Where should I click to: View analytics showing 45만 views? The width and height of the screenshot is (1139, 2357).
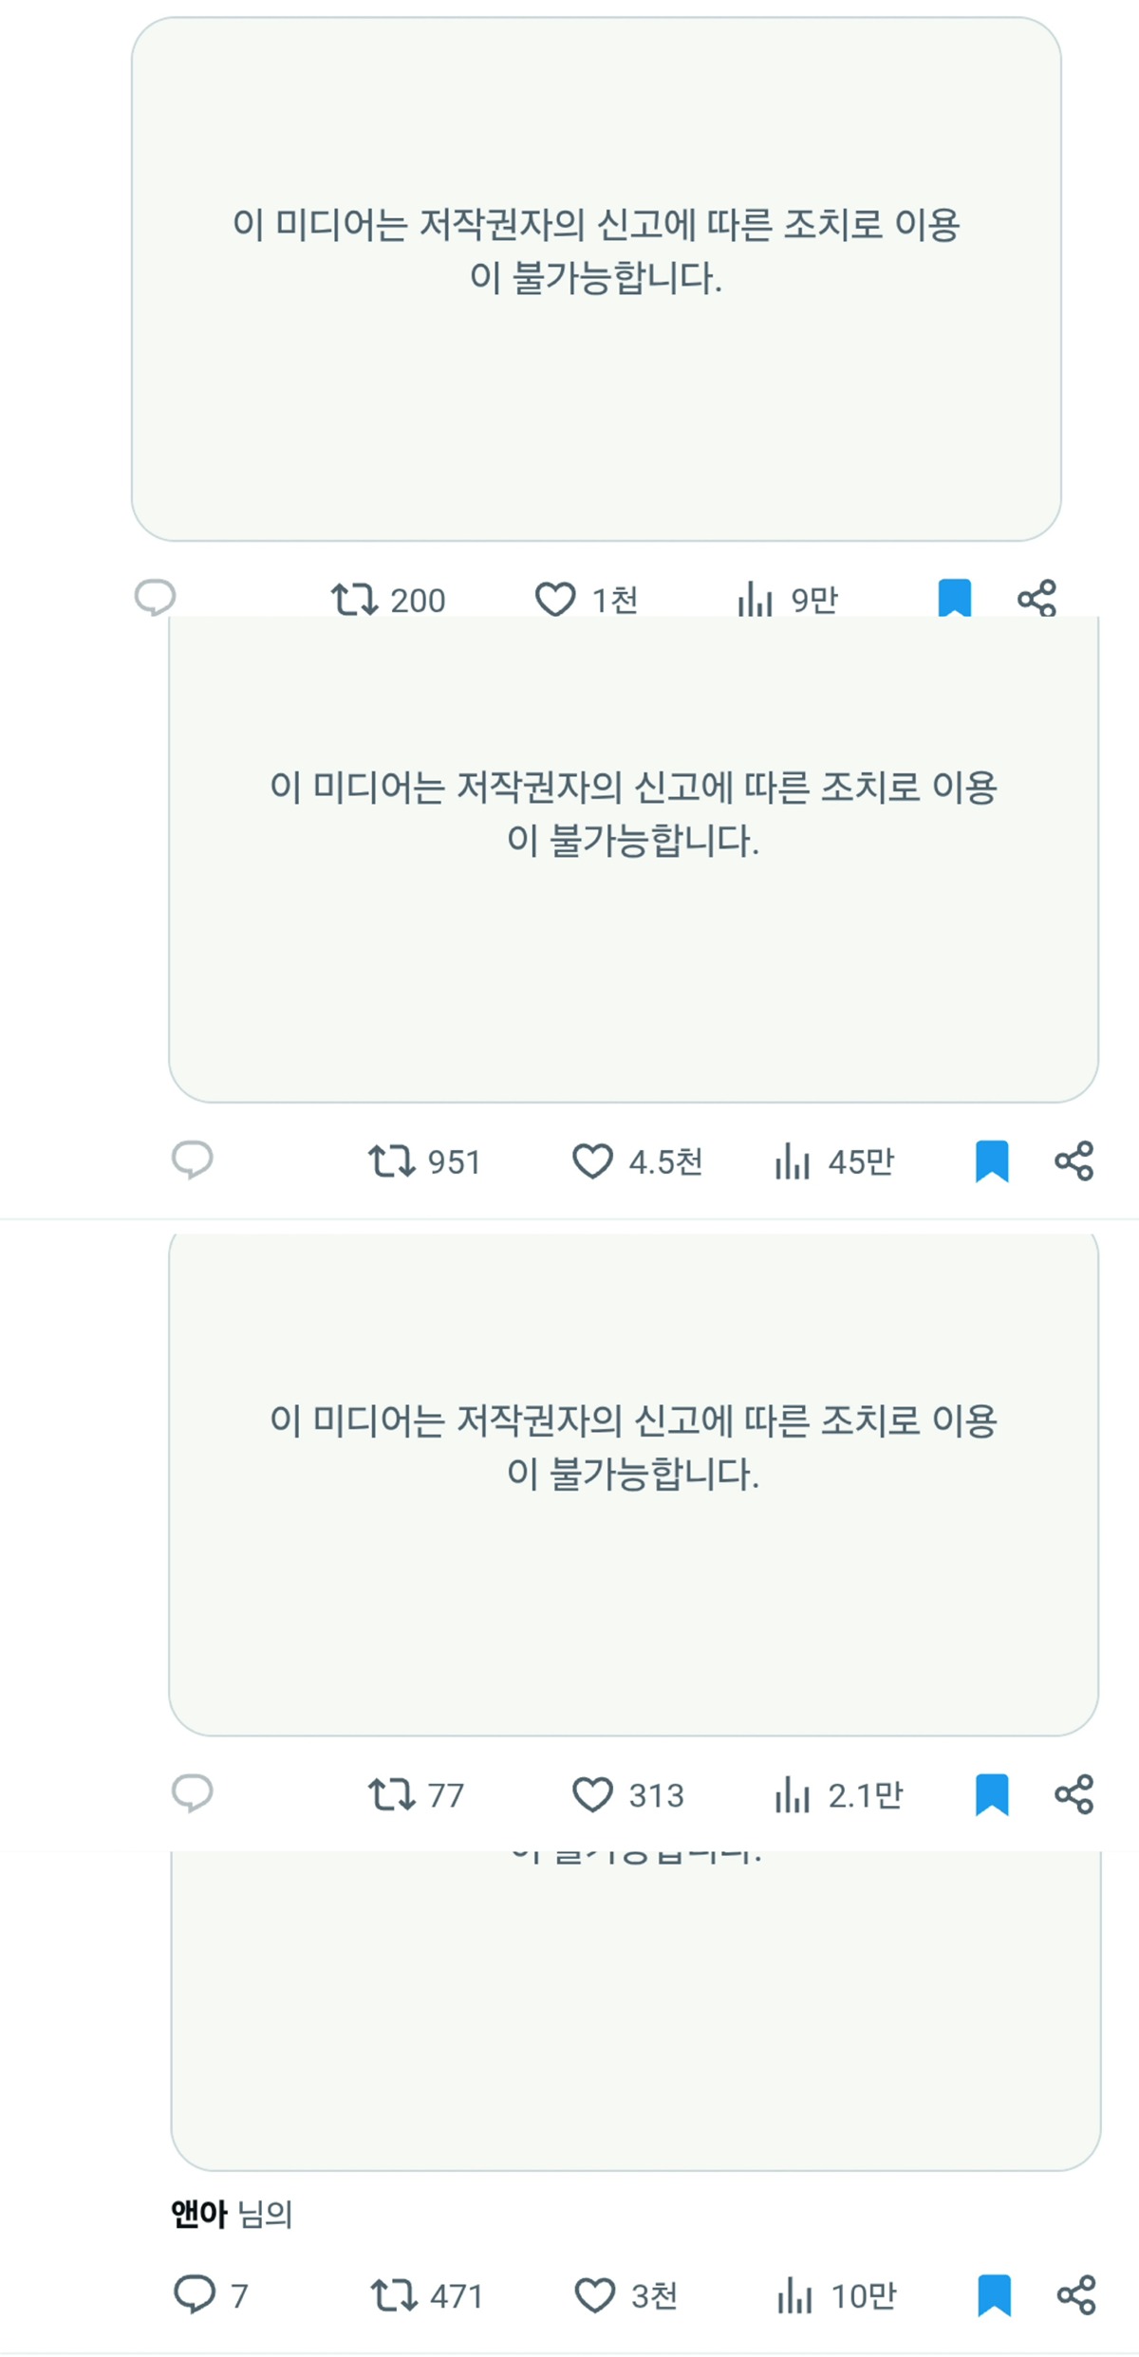click(793, 1160)
